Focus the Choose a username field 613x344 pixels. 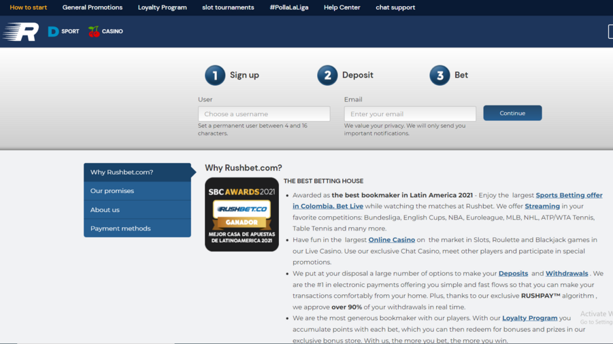(x=264, y=114)
